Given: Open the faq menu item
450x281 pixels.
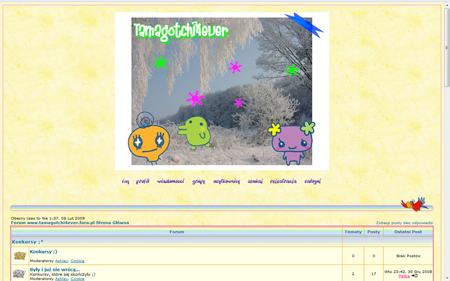Looking at the screenshot, I should 125,182.
